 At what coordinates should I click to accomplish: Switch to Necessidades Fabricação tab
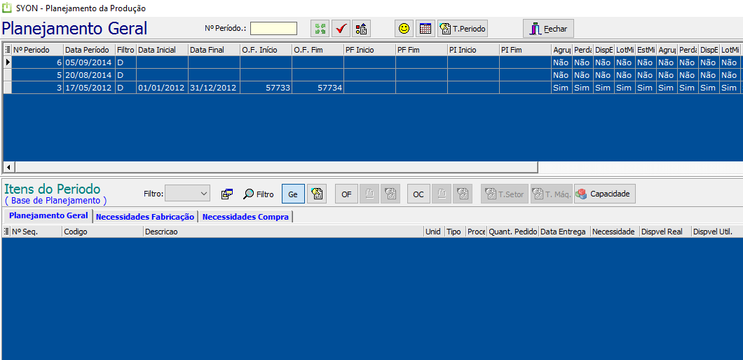[144, 217]
